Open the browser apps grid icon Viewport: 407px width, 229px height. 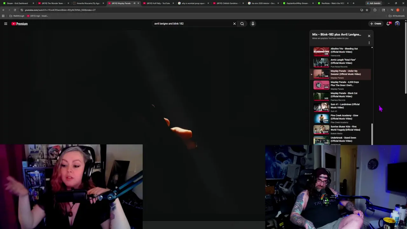click(x=3, y=16)
